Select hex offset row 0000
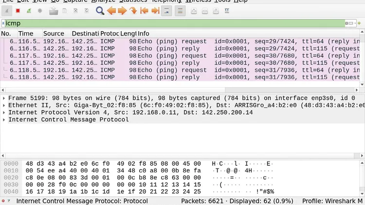365x205 pixels. point(11,164)
